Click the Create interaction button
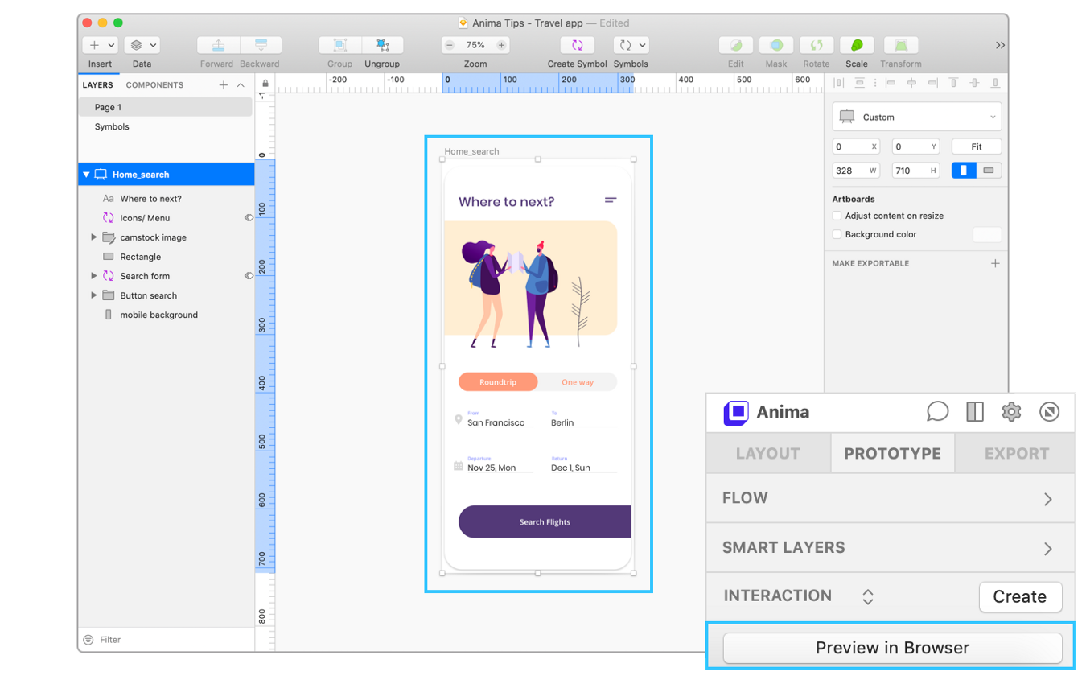 pyautogui.click(x=1019, y=597)
